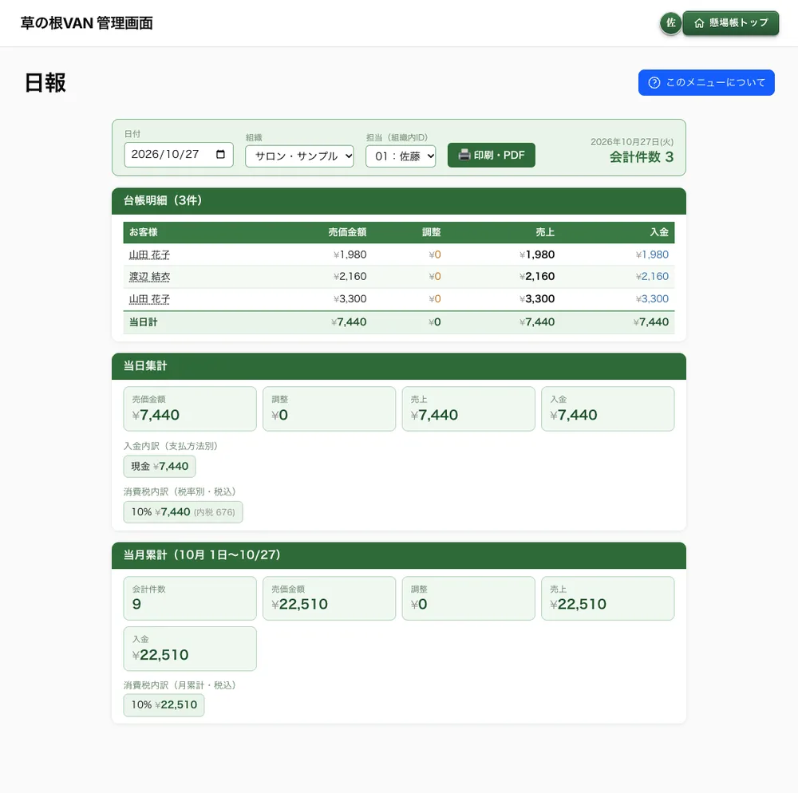Click the 草の根VAN 管理画面 title
This screenshot has width=798, height=793.
click(x=86, y=23)
